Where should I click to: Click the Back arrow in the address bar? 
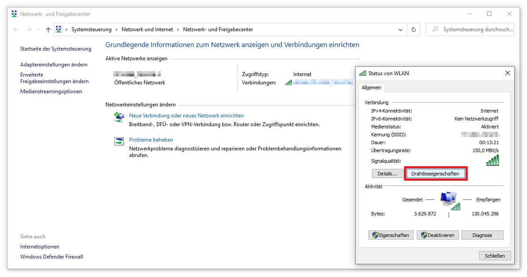coord(16,30)
